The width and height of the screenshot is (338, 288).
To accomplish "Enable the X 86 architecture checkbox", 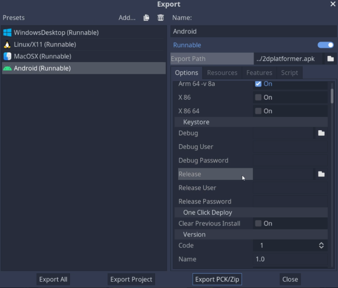I will [258, 97].
